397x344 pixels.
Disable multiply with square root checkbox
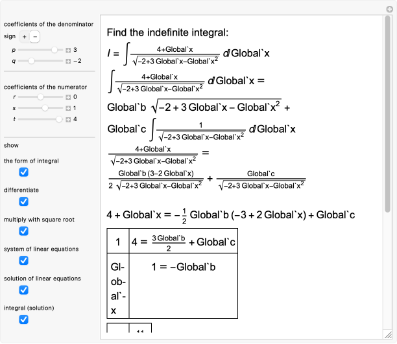point(23,231)
